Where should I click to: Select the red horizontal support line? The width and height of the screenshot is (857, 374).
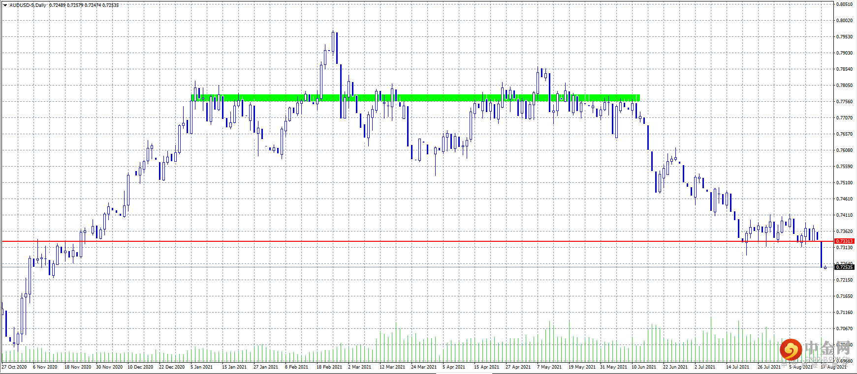(x=417, y=241)
